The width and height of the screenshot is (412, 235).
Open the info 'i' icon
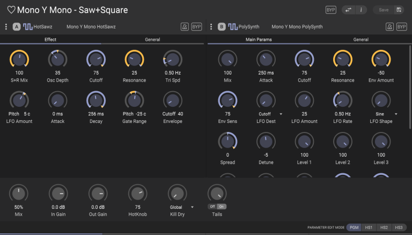coord(361,10)
